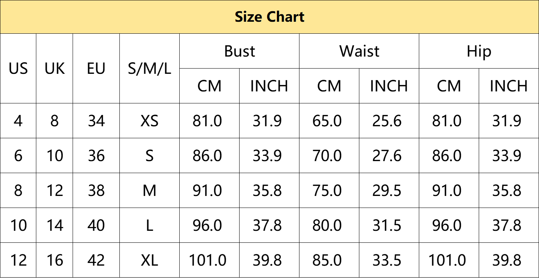Click the Size Chart title header
Viewport: 539px width, 278px height.
[269, 17]
